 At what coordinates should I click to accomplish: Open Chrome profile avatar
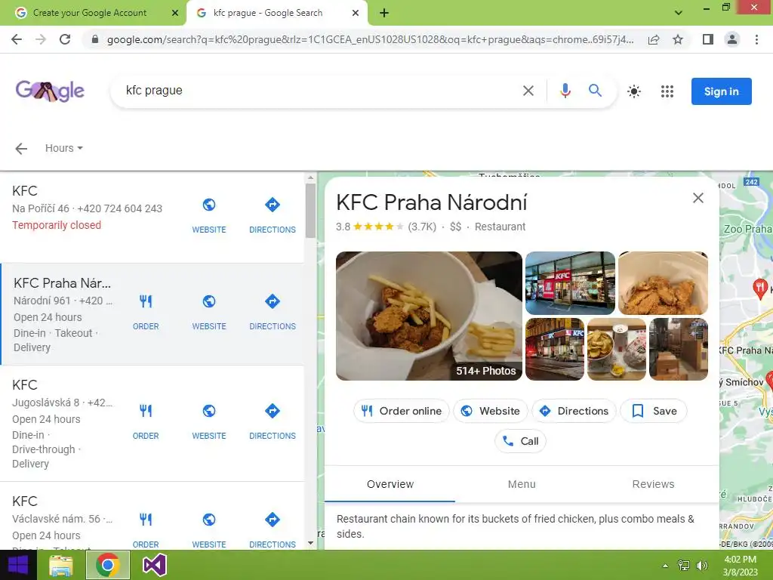pyautogui.click(x=732, y=39)
